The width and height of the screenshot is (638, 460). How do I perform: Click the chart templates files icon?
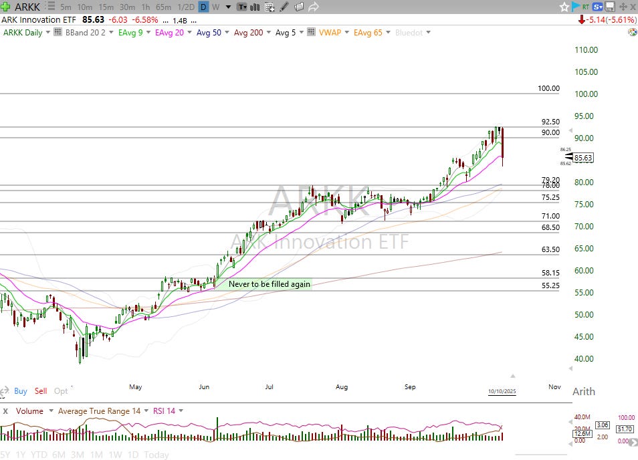[x=299, y=7]
